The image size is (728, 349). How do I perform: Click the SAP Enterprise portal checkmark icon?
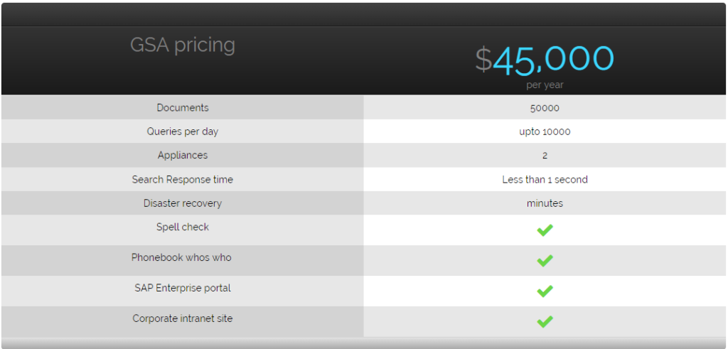click(x=545, y=291)
